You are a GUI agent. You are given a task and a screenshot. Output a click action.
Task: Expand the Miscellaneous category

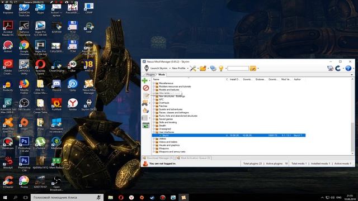point(154,83)
